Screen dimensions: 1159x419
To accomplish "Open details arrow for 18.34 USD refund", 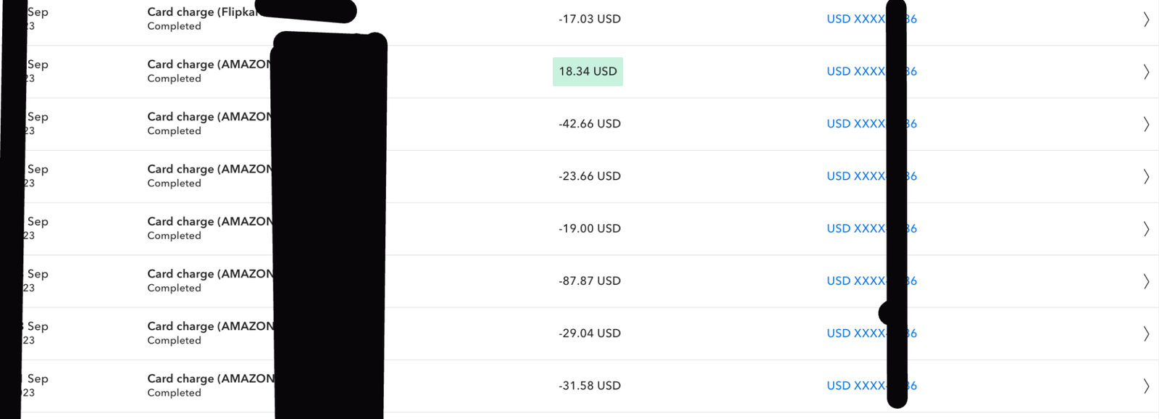I will pos(1146,72).
